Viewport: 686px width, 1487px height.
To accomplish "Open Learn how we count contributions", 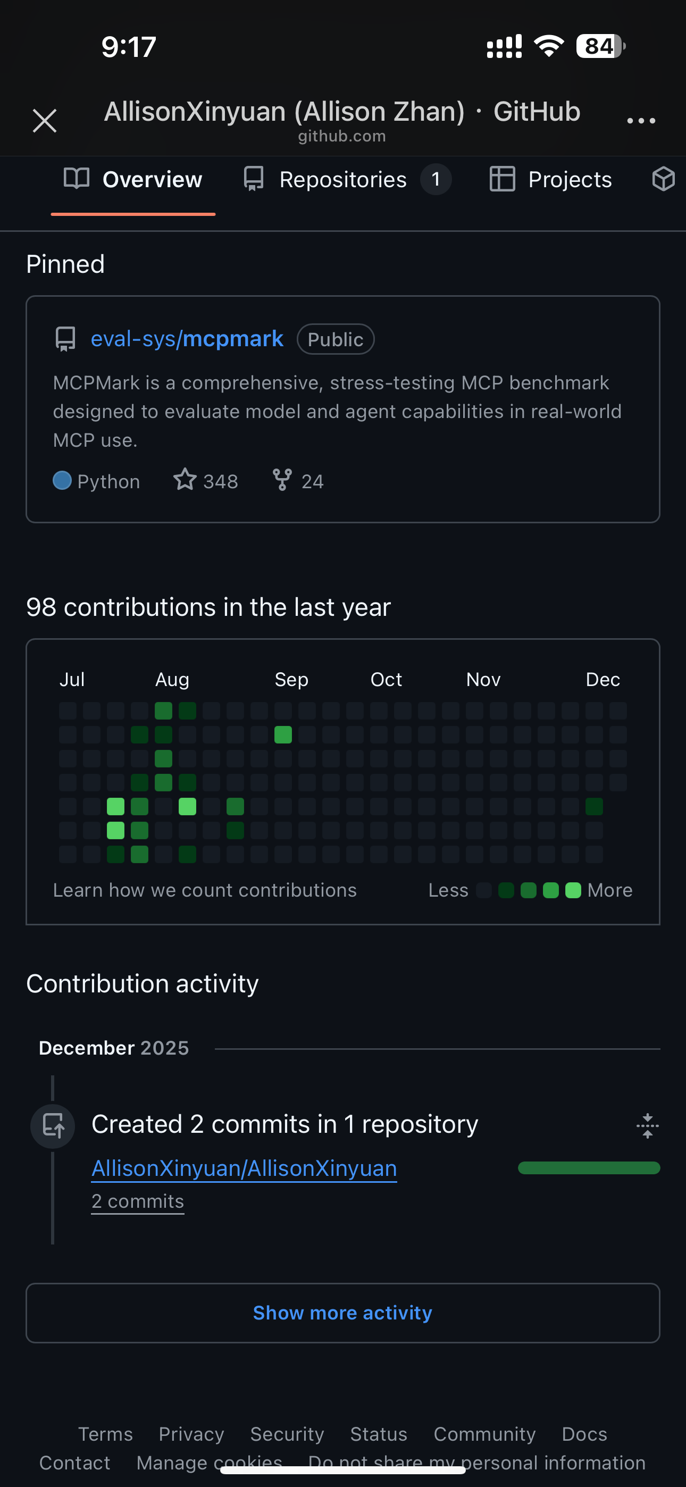I will 205,890.
